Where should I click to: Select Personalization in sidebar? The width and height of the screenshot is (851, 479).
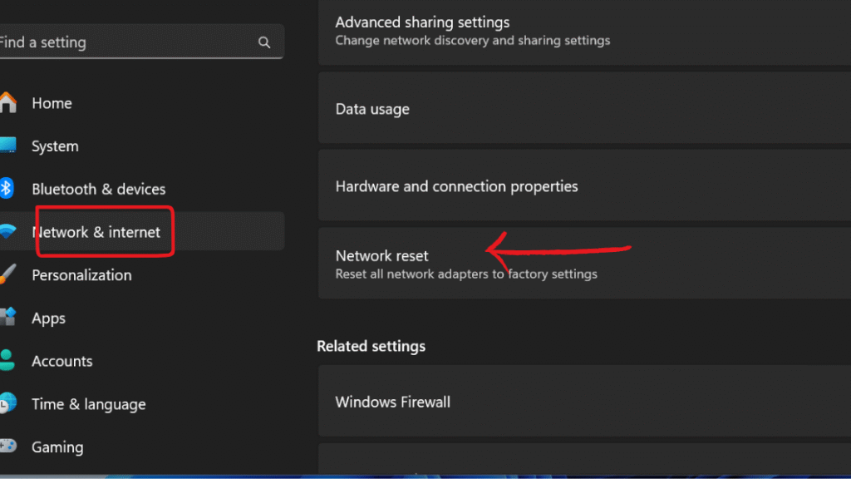click(x=142, y=274)
